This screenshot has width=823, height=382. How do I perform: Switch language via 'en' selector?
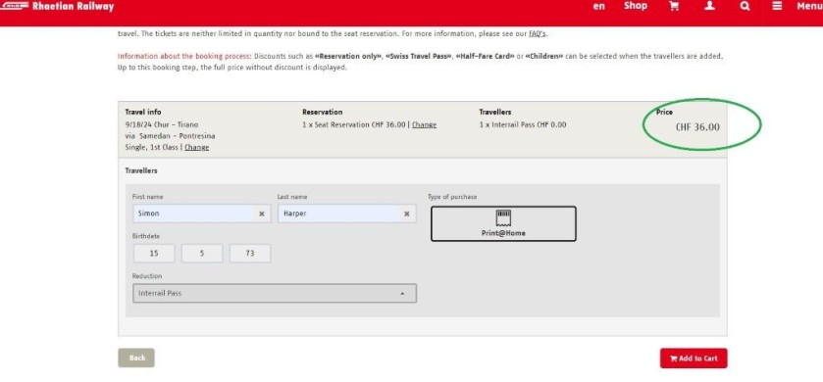point(598,6)
